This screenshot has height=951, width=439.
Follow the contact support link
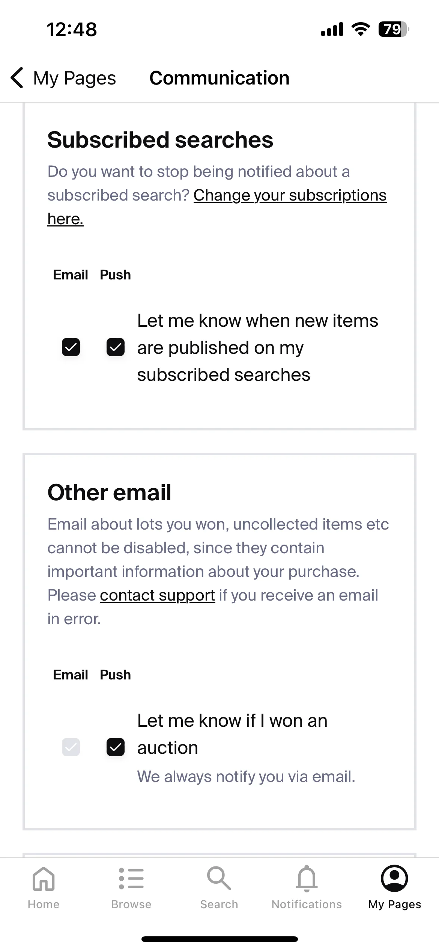coord(158,595)
